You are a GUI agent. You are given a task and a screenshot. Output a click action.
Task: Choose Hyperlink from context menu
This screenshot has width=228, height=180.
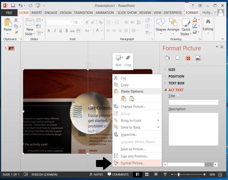(x=137, y=135)
